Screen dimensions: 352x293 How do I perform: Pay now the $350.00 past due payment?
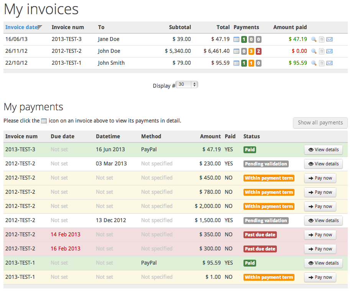320,235
